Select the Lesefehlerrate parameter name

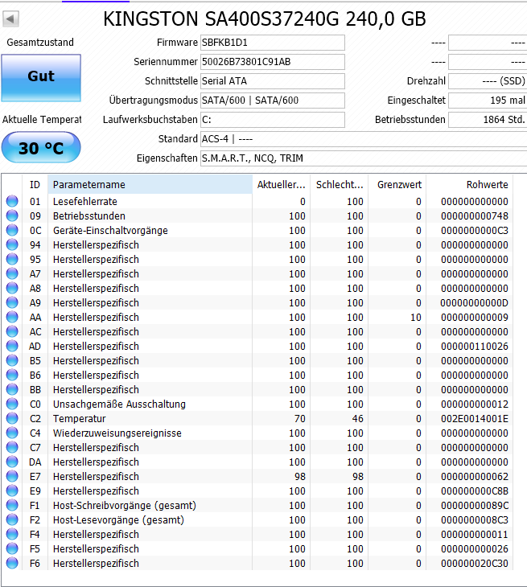tap(85, 201)
